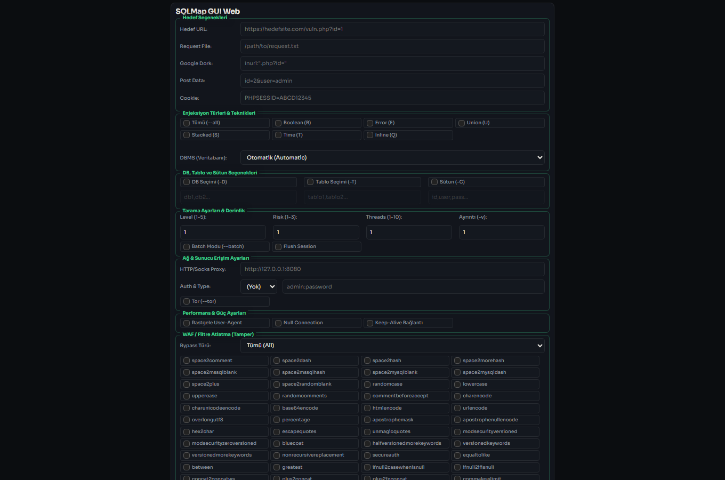Image resolution: width=725 pixels, height=480 pixels.
Task: Open the Auth type (Yok) dropdown
Action: 259,287
